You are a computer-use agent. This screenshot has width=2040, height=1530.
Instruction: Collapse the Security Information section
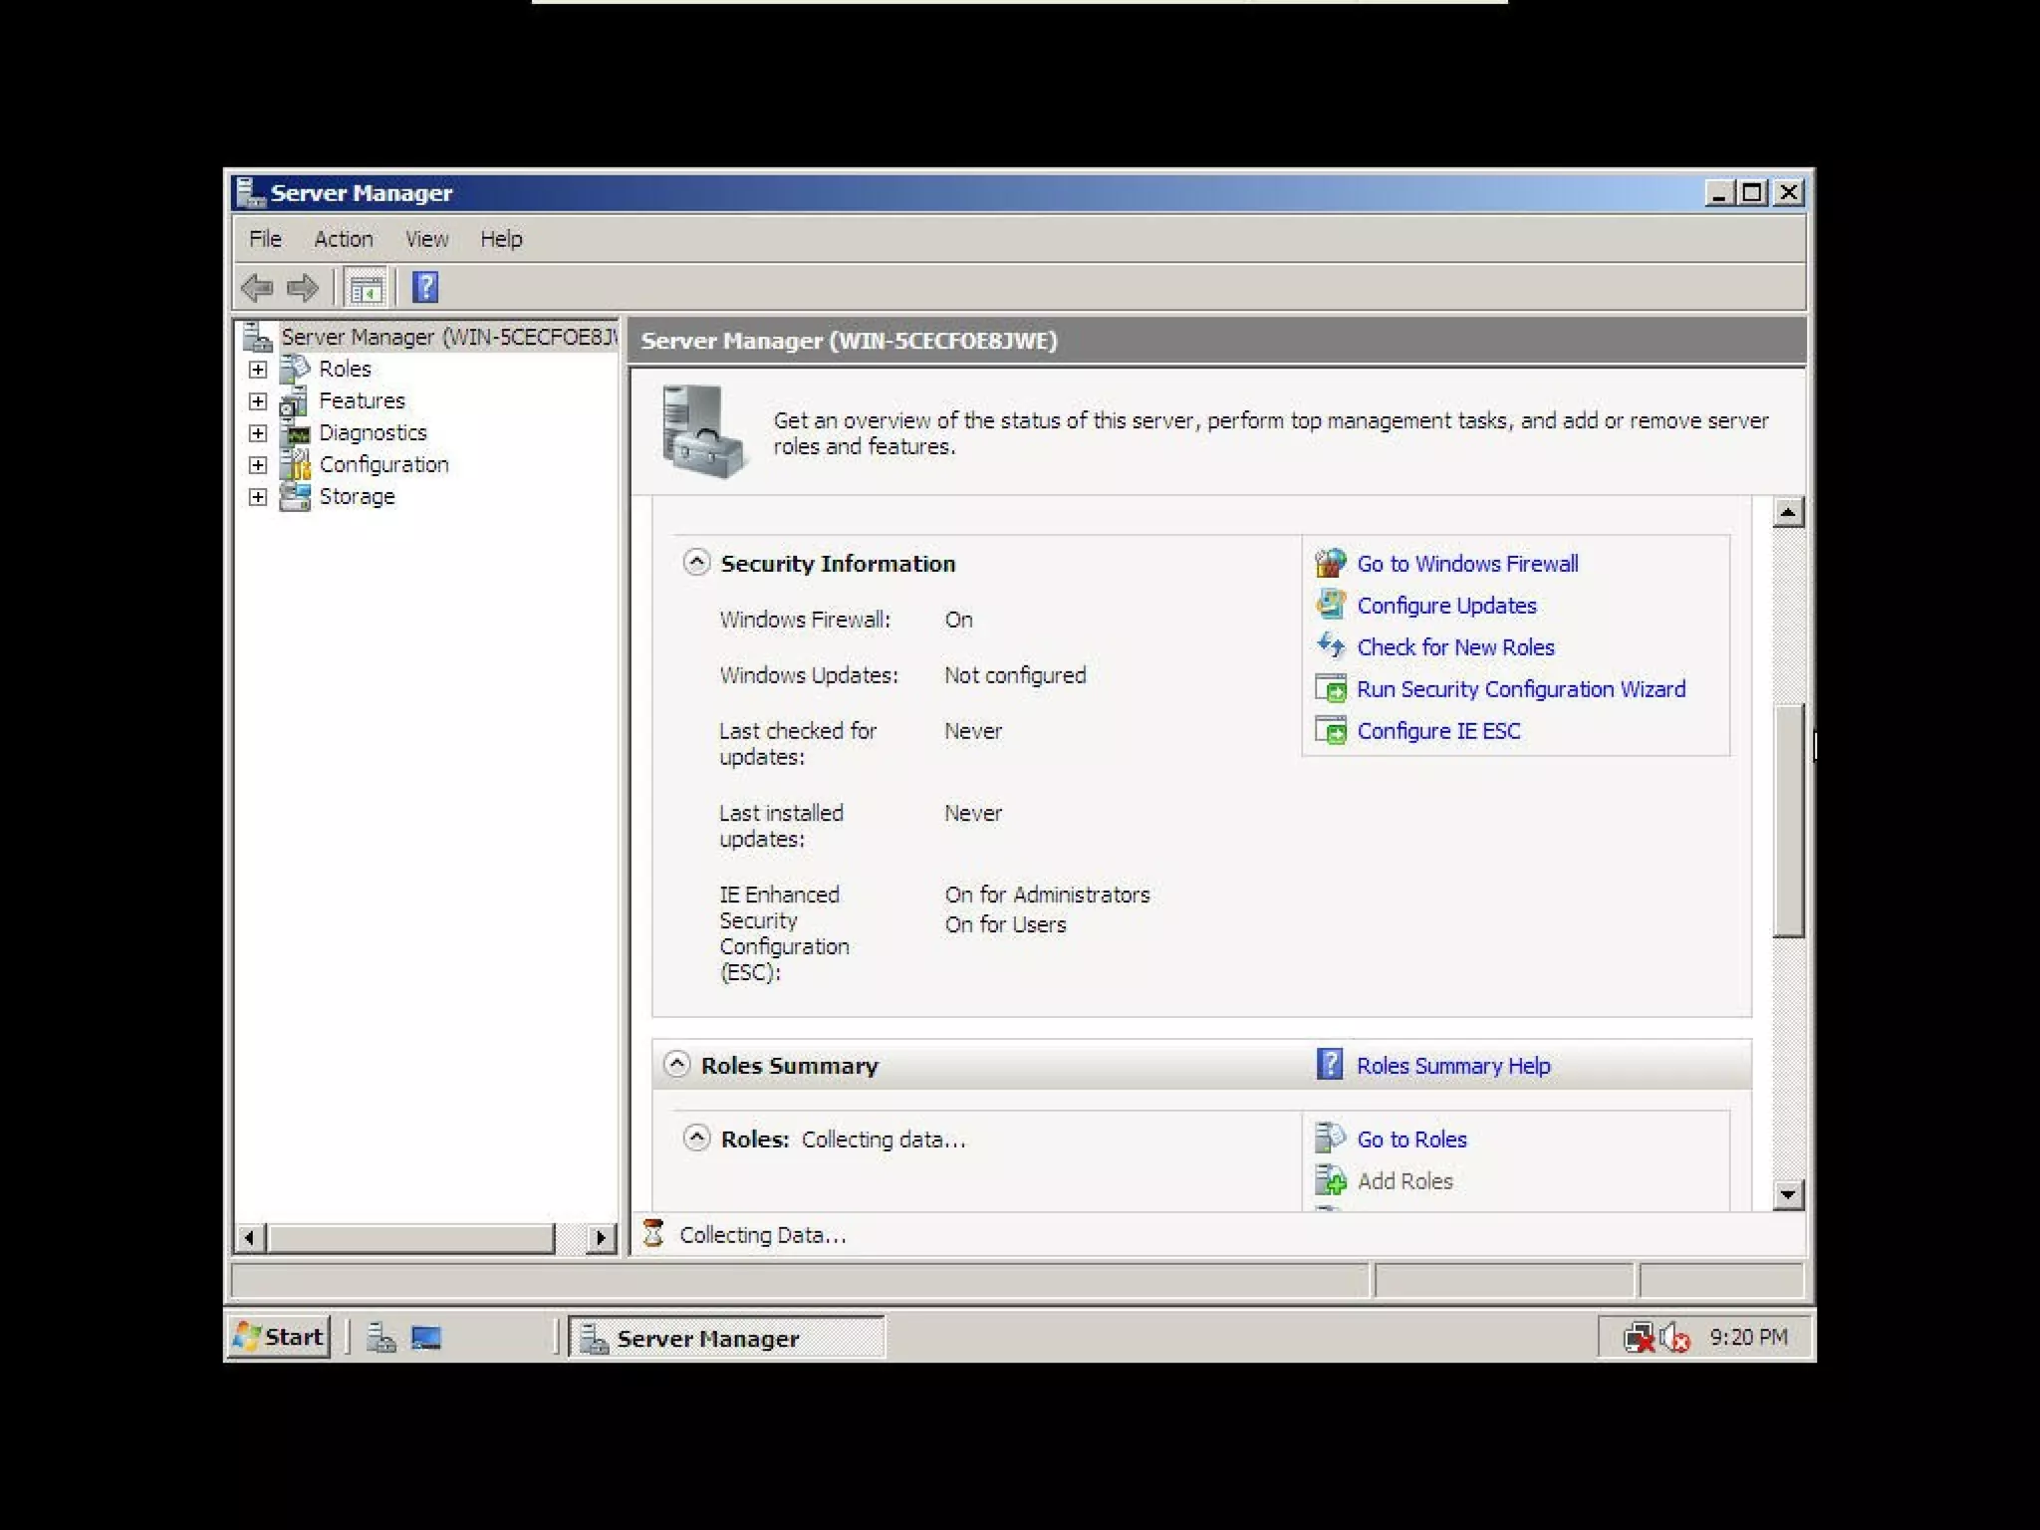point(696,563)
